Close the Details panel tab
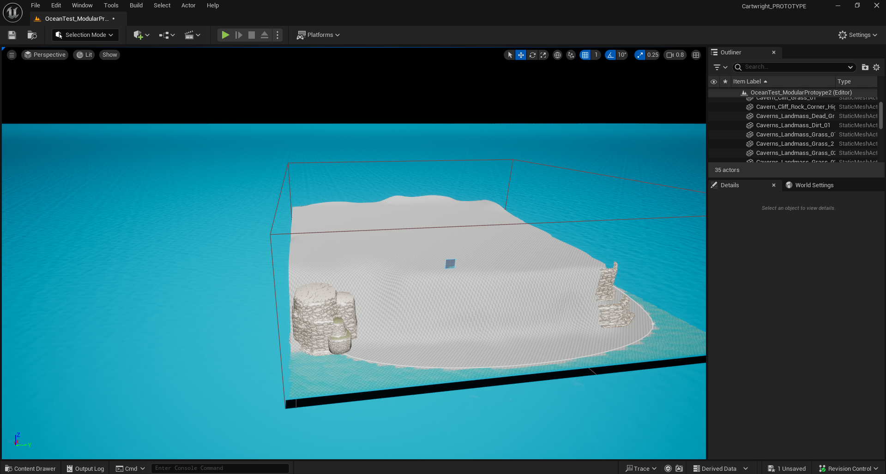Screen dimensions: 886x474 click(774, 185)
